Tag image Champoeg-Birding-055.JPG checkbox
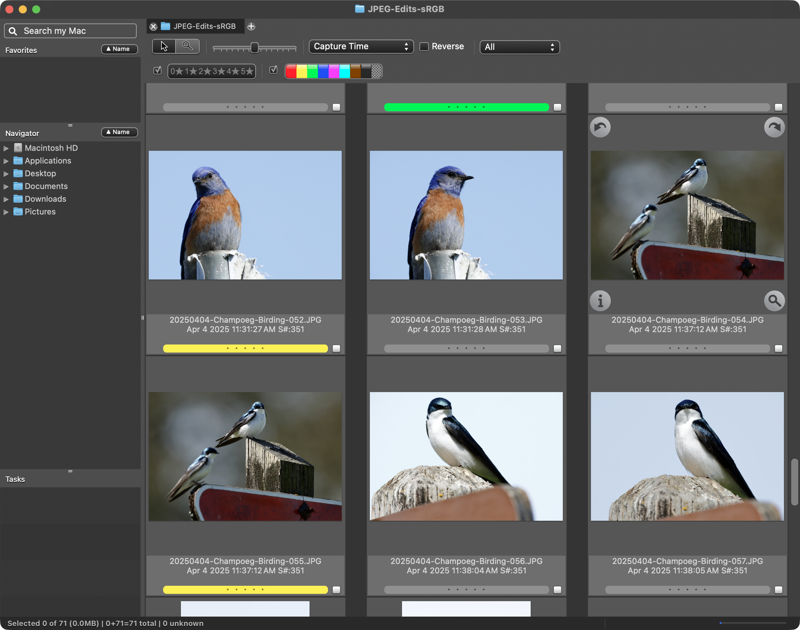The height and width of the screenshot is (630, 800). pos(336,590)
